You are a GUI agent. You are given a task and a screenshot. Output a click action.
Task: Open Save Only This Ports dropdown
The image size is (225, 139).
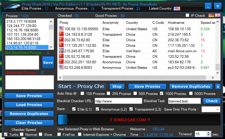click(218, 109)
